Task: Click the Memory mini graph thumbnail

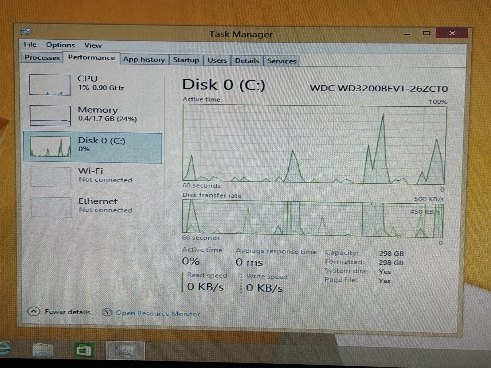Action: [x=50, y=116]
